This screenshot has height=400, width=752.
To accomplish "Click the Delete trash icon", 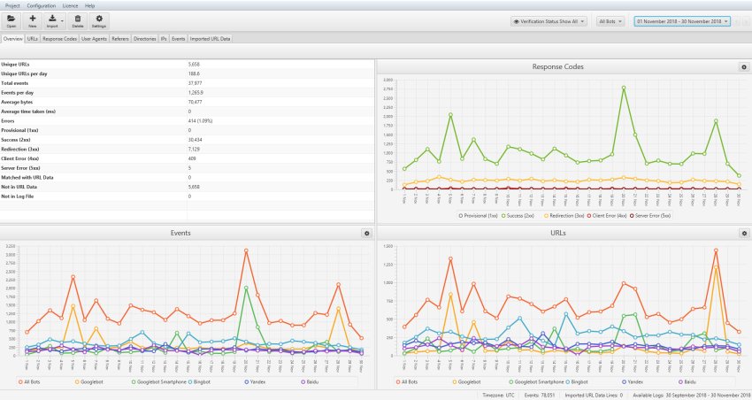I will click(78, 20).
